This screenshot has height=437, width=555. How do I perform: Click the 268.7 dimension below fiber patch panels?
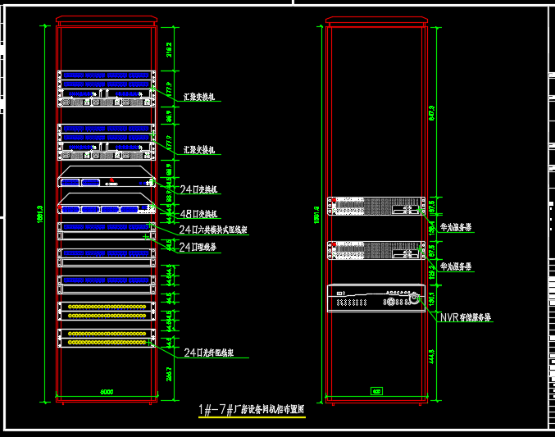click(169, 375)
